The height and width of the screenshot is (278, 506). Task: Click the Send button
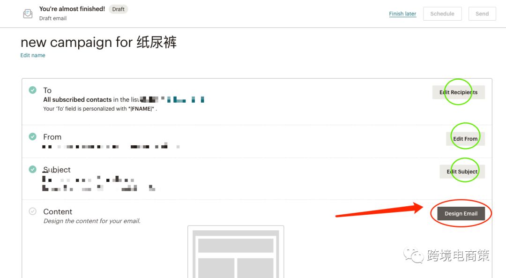482,14
